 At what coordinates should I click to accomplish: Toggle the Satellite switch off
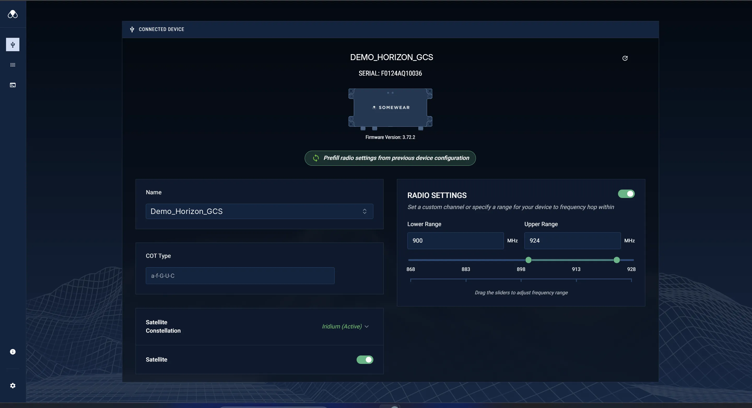365,359
